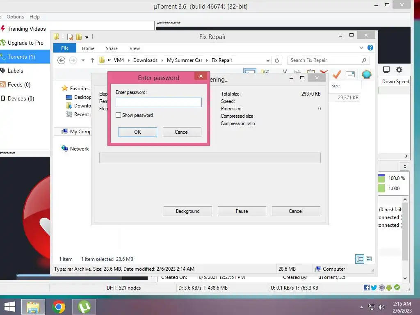Click the network tray icon
This screenshot has width=420, height=315.
tap(372, 307)
